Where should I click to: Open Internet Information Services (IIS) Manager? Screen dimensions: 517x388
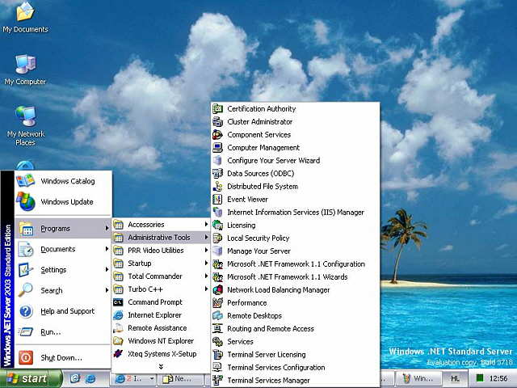(296, 212)
